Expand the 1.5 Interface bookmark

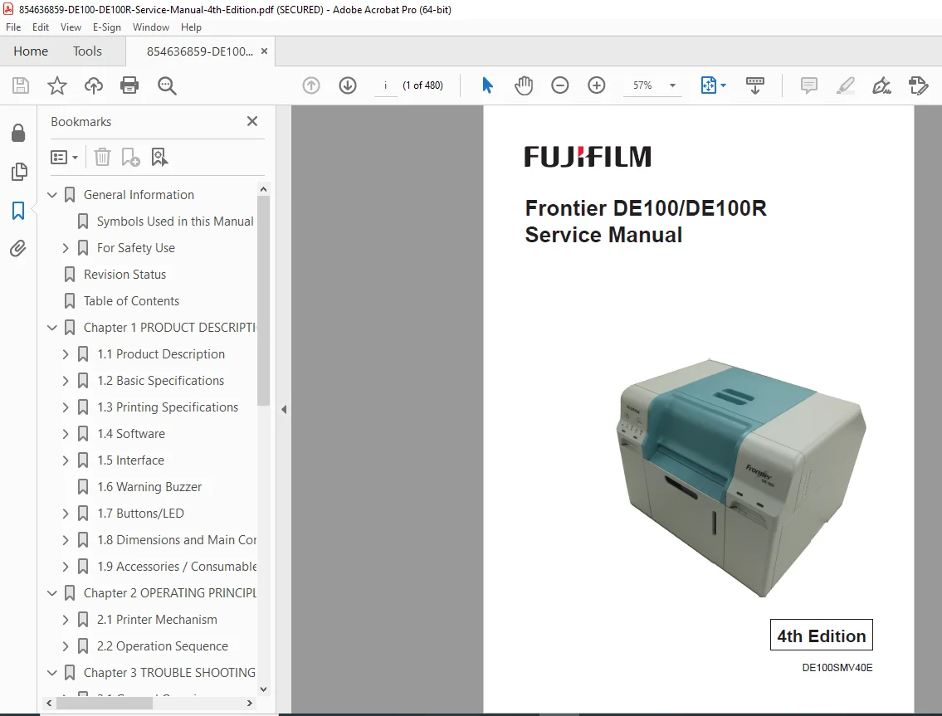click(x=66, y=460)
